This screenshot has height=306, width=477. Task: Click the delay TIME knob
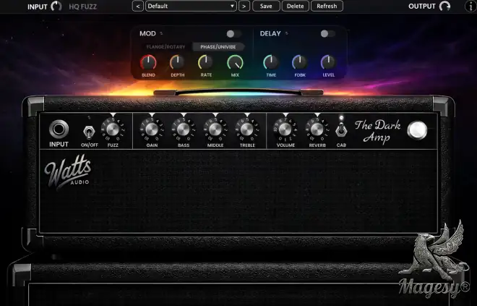coord(271,63)
